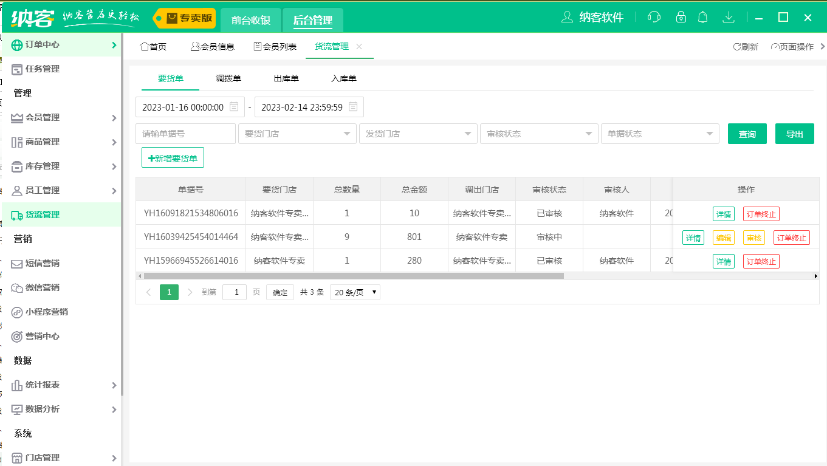Switch to the 调拨单 tab
The height and width of the screenshot is (466, 827).
pyautogui.click(x=228, y=78)
